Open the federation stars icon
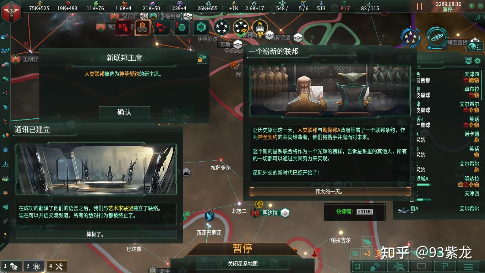This screenshot has height=273, width=485. coord(411,37)
